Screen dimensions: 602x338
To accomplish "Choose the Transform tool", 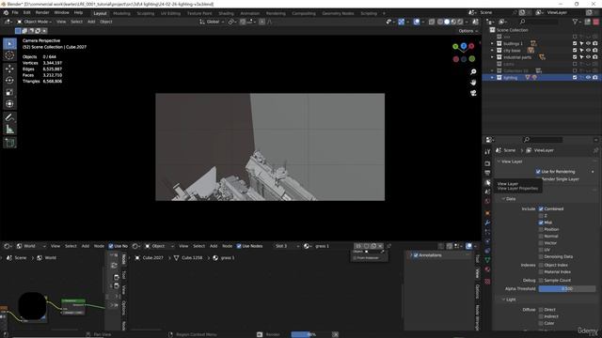I will (10, 104).
